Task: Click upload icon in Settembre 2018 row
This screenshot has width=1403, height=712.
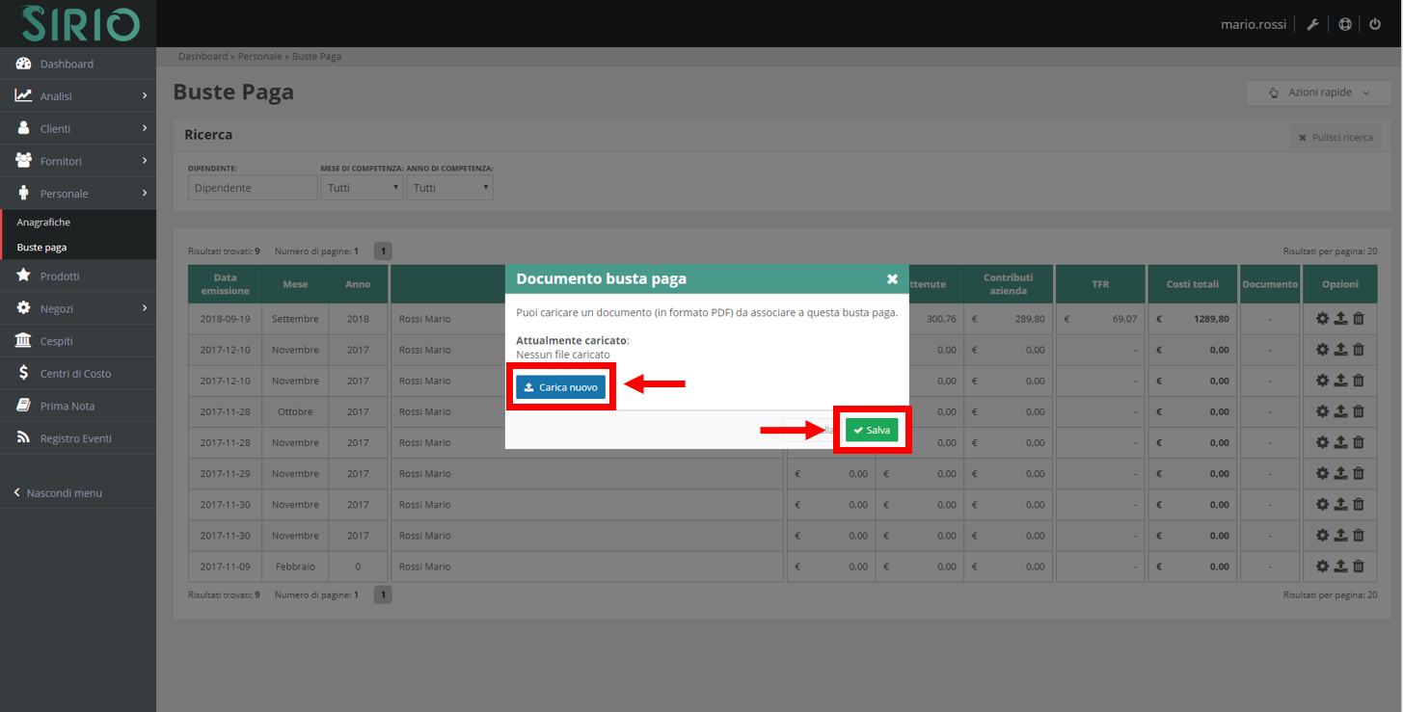Action: (x=1340, y=319)
